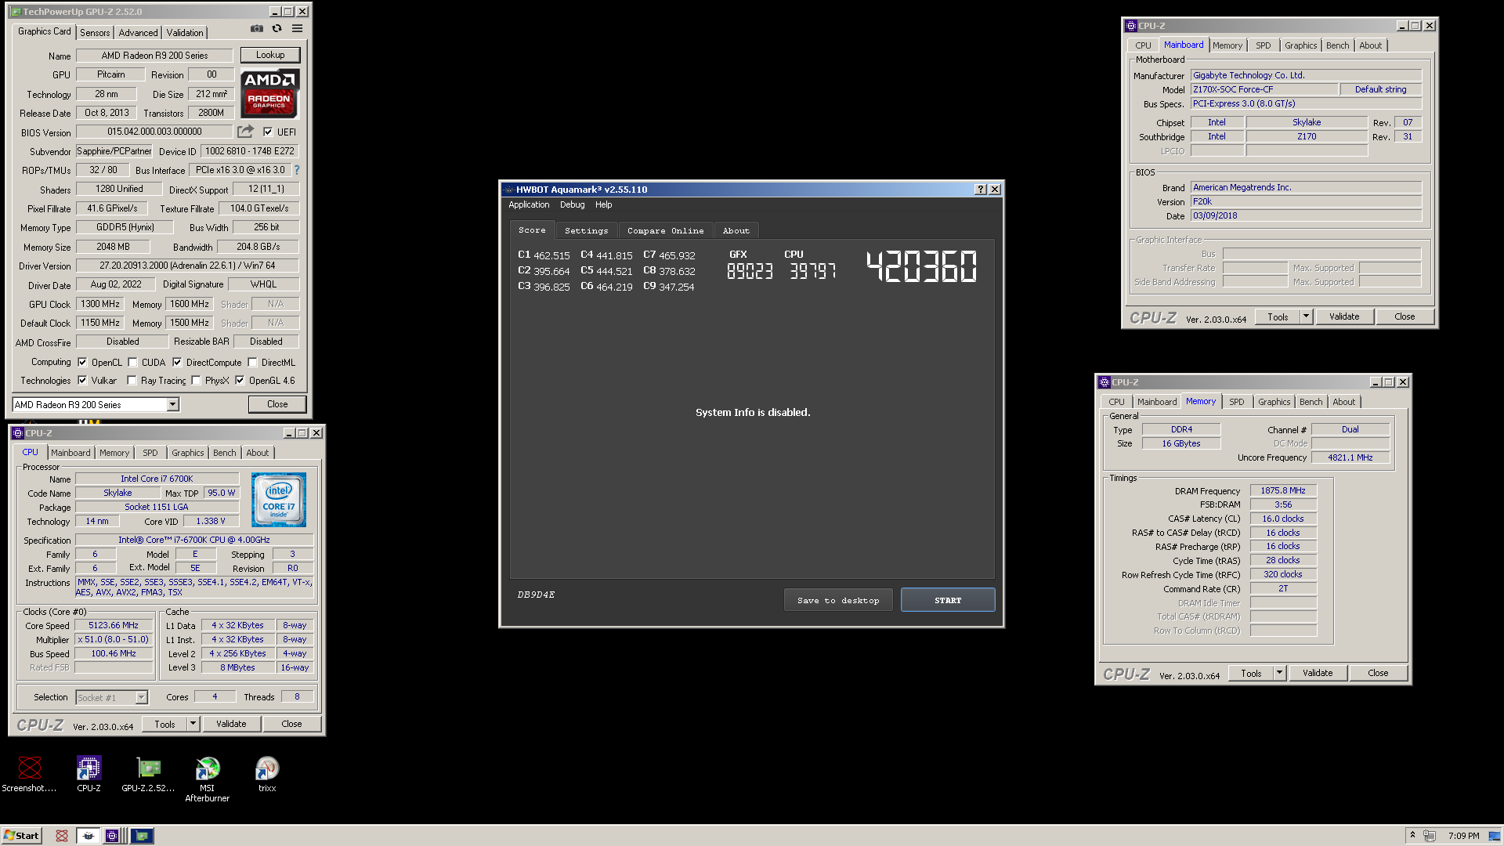Open Bench tab in CPU window
This screenshot has width=1504, height=846.
(224, 453)
